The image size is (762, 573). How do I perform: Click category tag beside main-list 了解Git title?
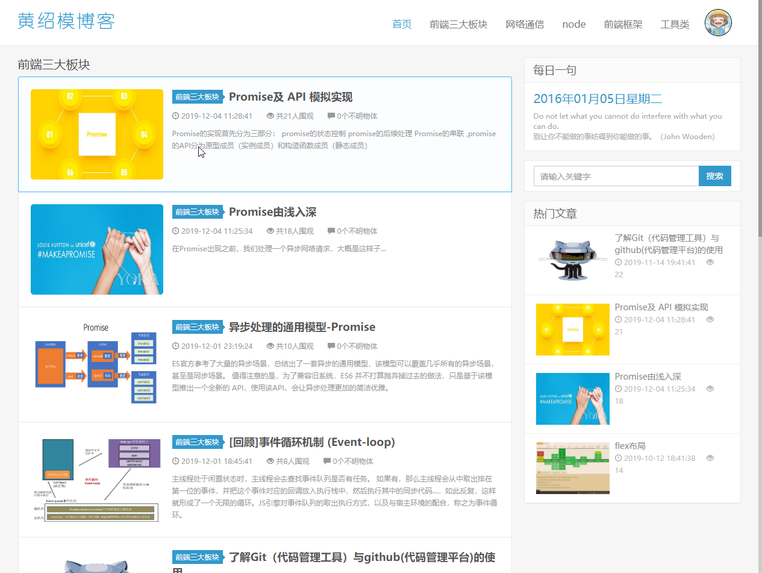pos(198,557)
